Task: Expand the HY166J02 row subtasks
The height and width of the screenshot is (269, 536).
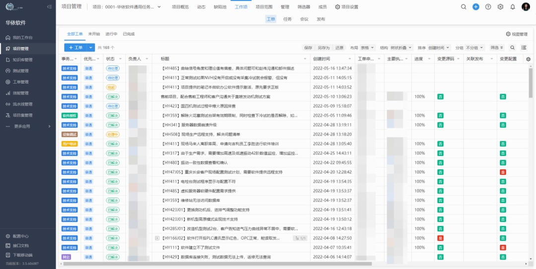Action: tap(157, 238)
